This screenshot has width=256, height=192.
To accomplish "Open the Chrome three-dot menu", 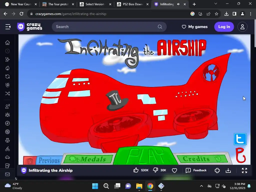I will click(x=250, y=14).
